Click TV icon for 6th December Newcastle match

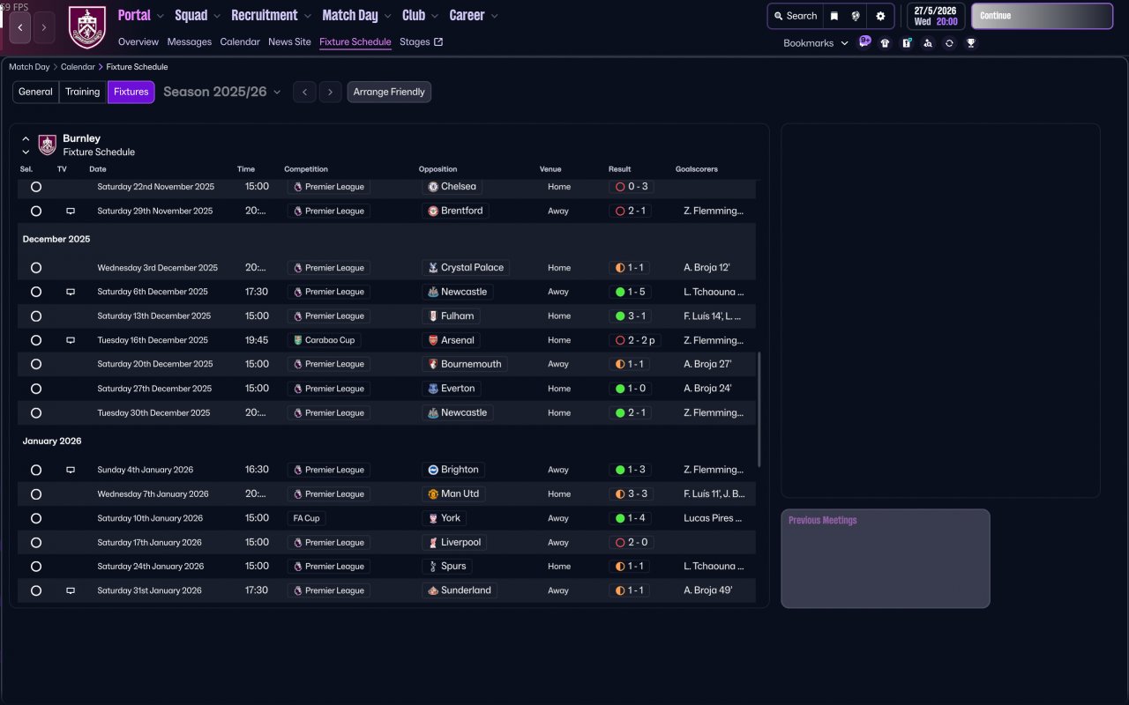71,292
